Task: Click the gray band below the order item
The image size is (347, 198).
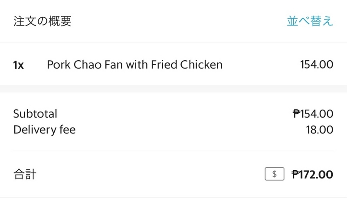Action: pyautogui.click(x=173, y=89)
